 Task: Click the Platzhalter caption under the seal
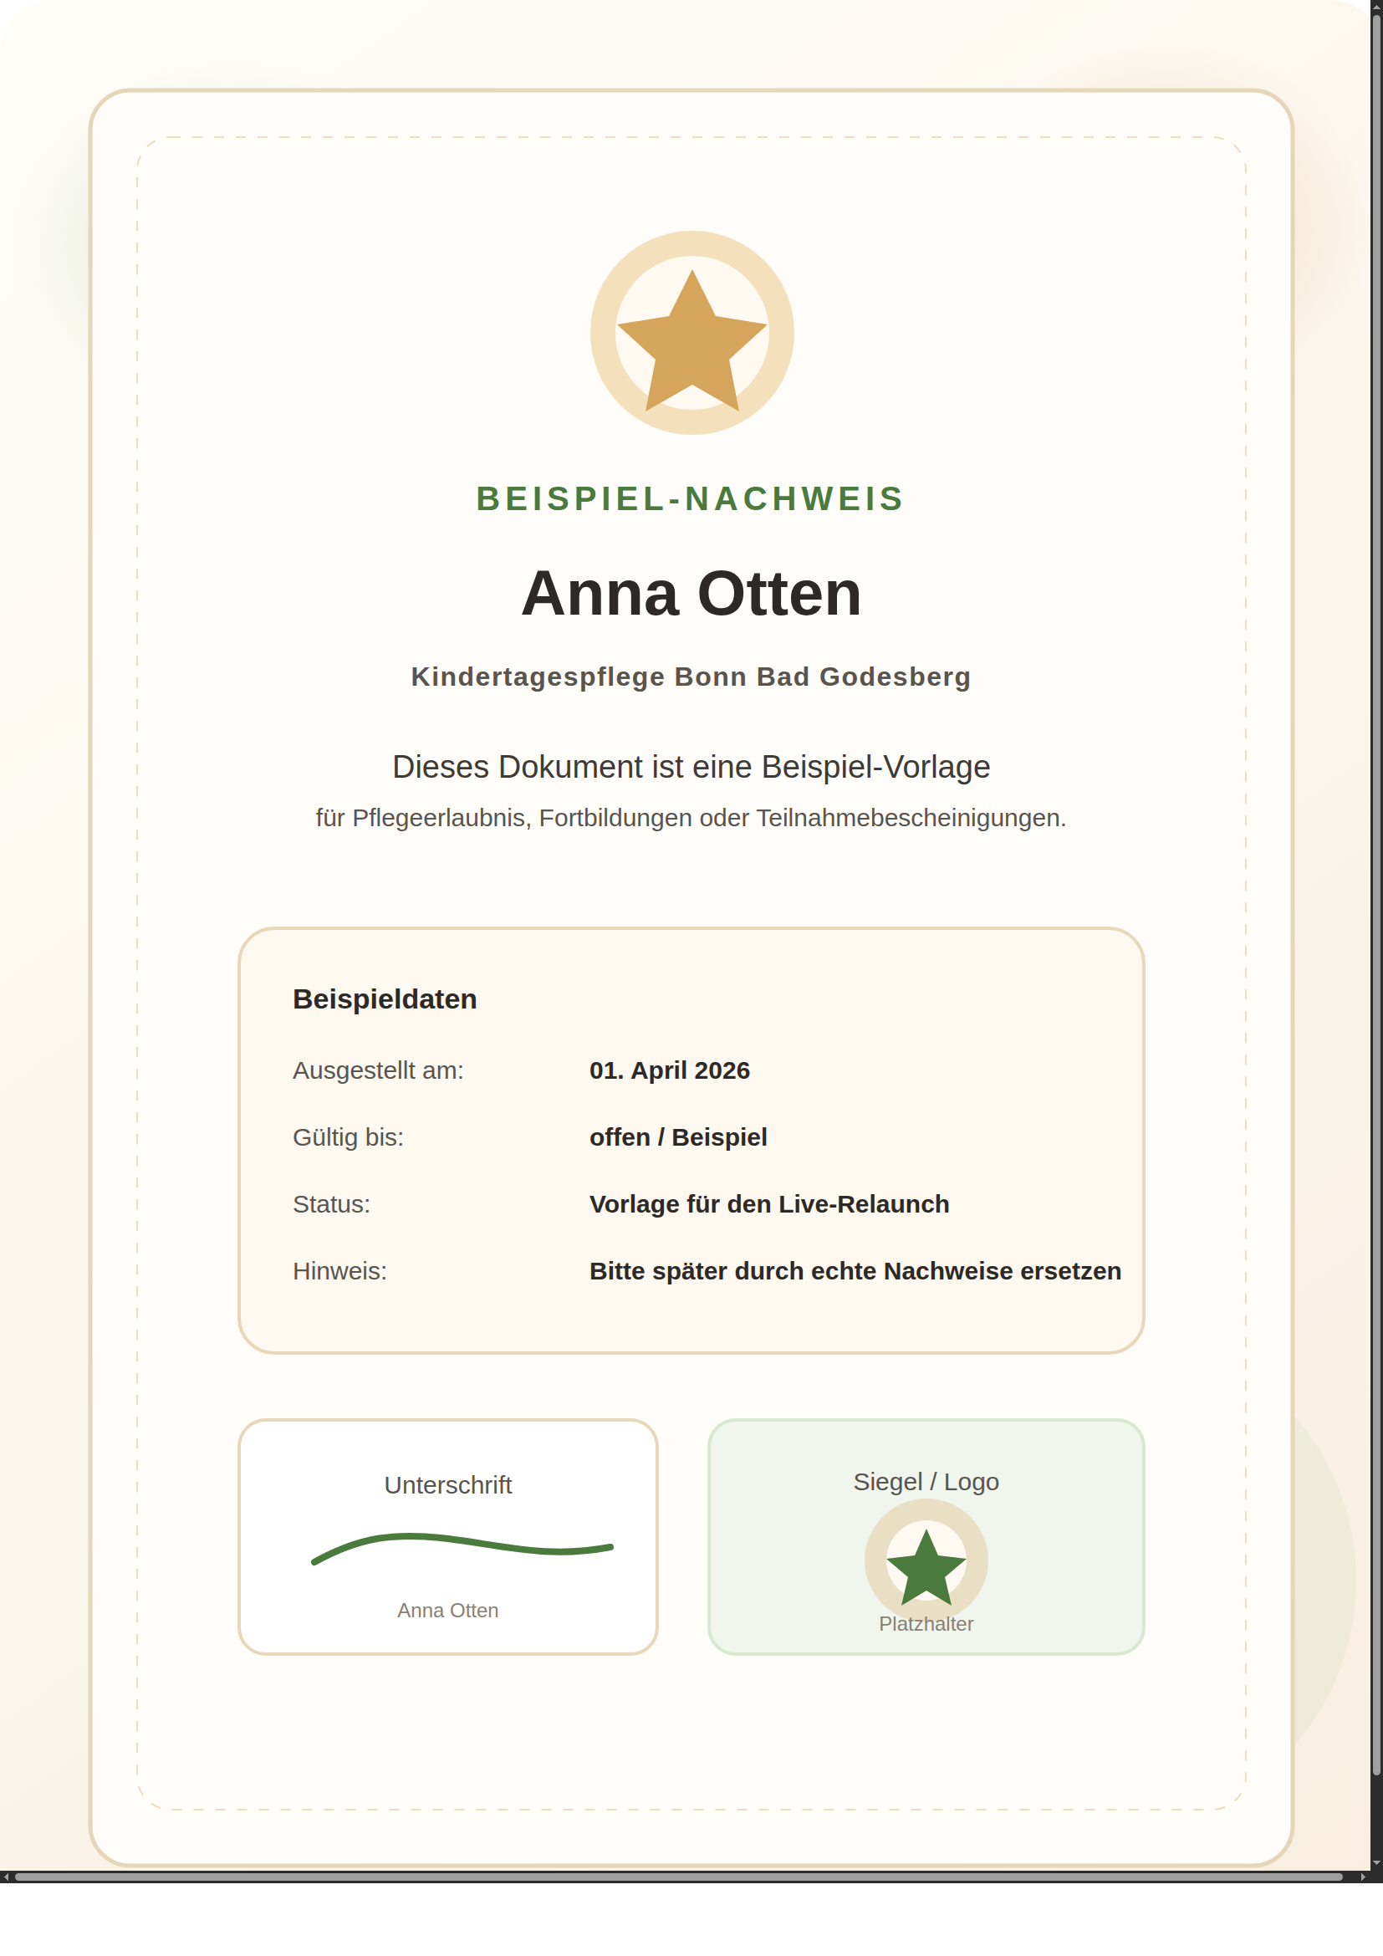[x=926, y=1624]
